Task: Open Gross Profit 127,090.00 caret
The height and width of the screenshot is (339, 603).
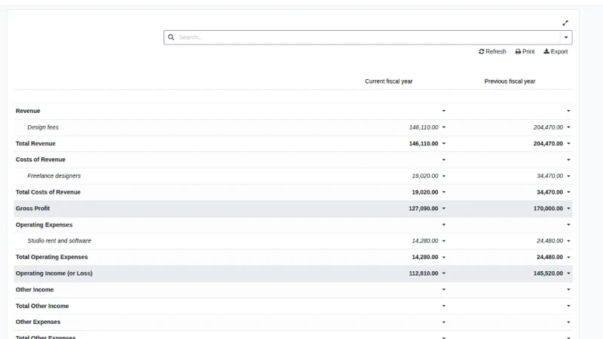Action: 444,209
